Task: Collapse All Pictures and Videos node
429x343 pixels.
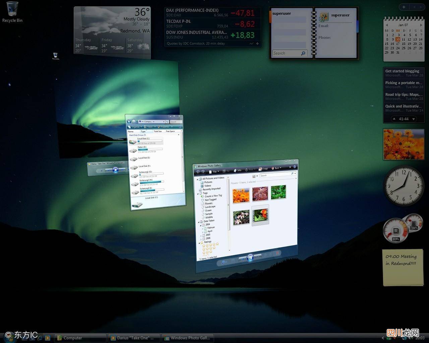Action: click(x=198, y=179)
